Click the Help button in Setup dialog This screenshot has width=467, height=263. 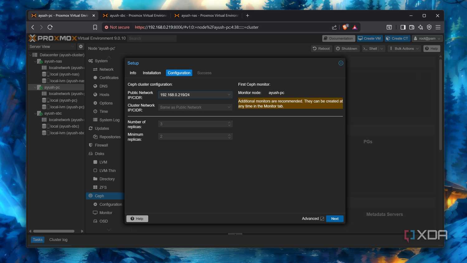pos(137,219)
